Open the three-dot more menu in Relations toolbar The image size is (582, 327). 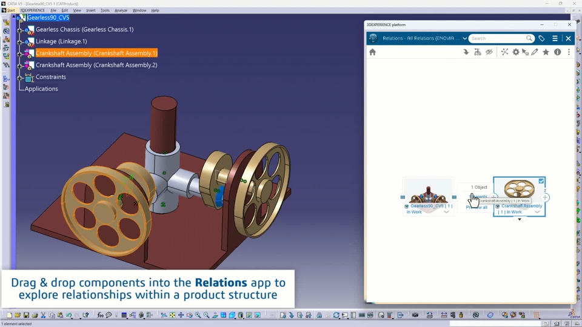569,52
